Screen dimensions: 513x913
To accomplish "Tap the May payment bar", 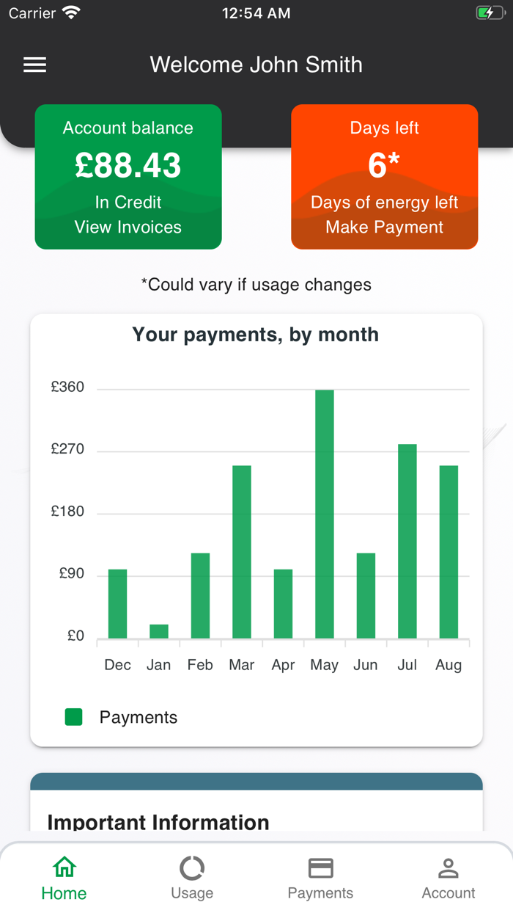I will pyautogui.click(x=325, y=514).
